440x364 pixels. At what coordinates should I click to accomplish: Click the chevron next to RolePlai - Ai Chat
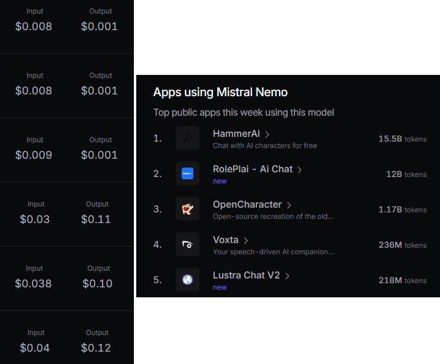coord(300,170)
